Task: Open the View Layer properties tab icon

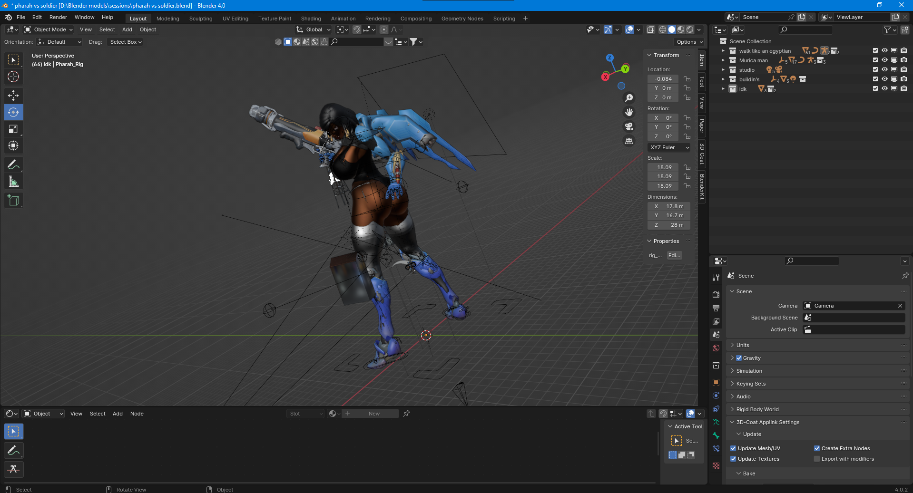Action: (x=716, y=321)
